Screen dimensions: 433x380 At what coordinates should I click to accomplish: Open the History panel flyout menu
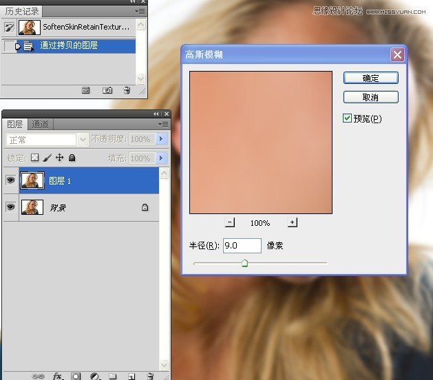[x=140, y=11]
